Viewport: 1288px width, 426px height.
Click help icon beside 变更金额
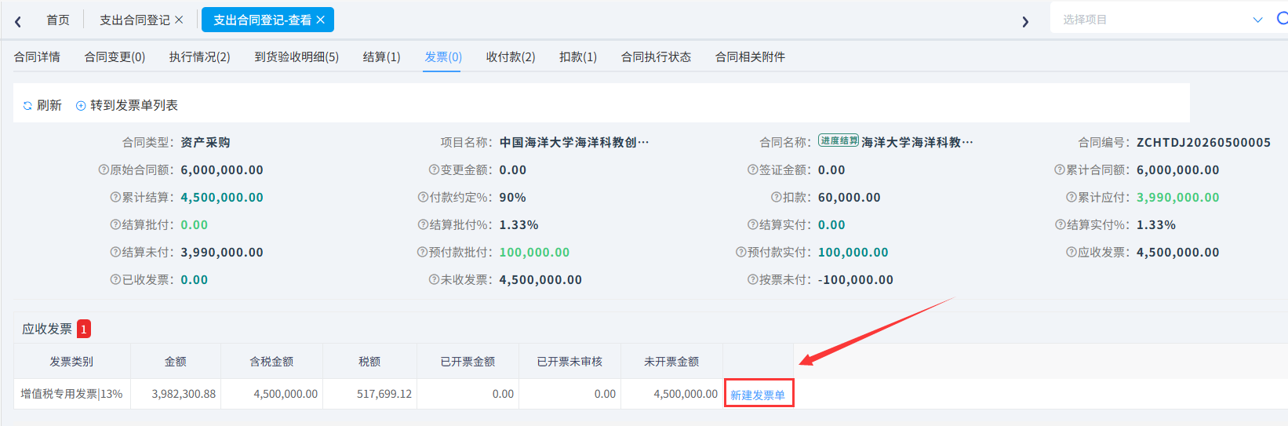coord(434,169)
